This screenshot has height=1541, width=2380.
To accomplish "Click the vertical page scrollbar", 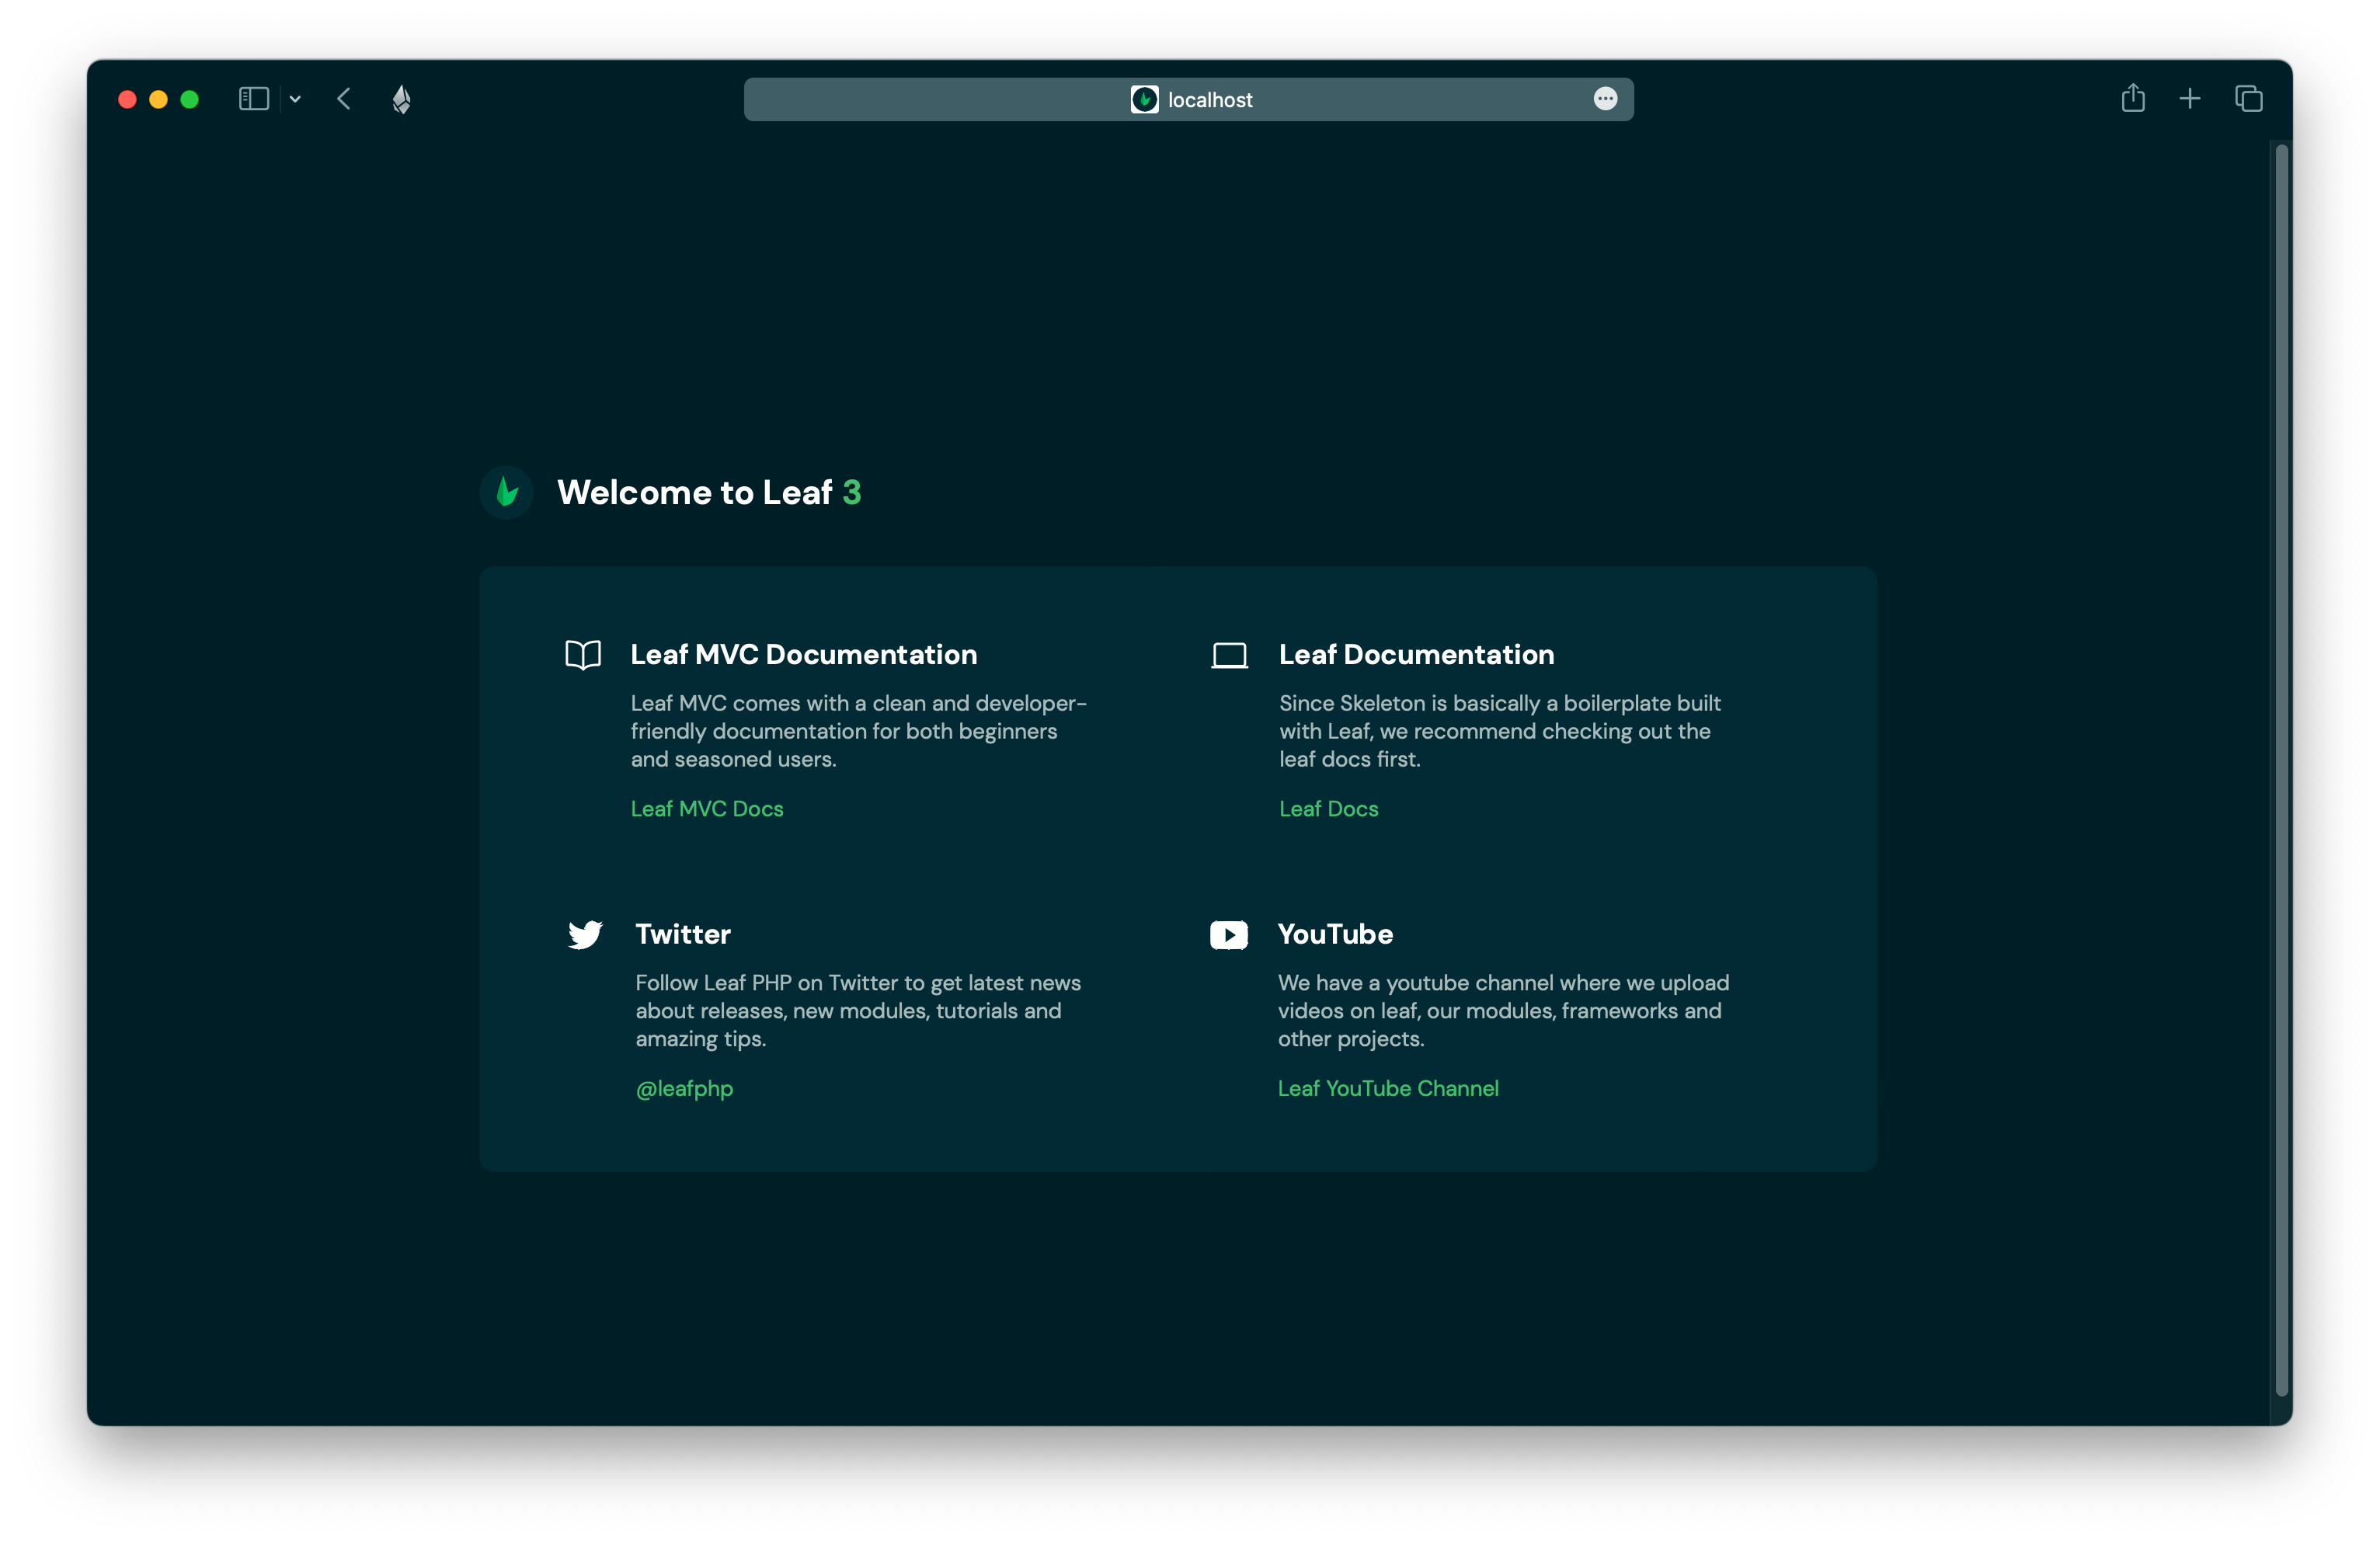I will (x=2281, y=770).
